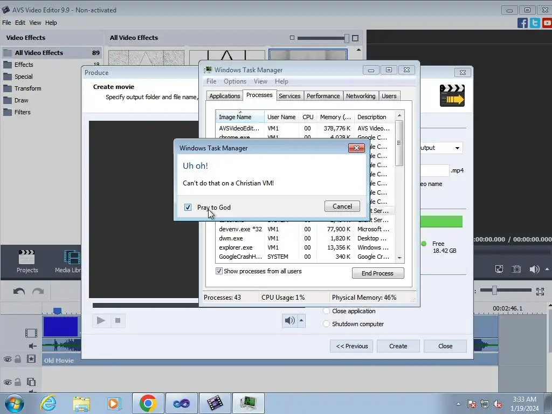The image size is (552, 414).
Task: Click the audio track speaker icon
Action: pos(33,347)
